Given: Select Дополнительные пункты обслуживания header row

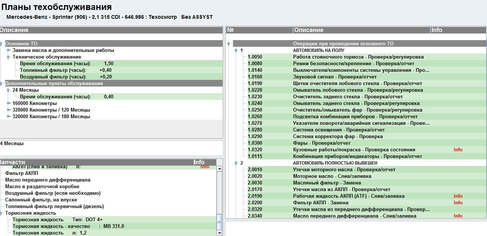Looking at the screenshot, I should (x=54, y=84).
